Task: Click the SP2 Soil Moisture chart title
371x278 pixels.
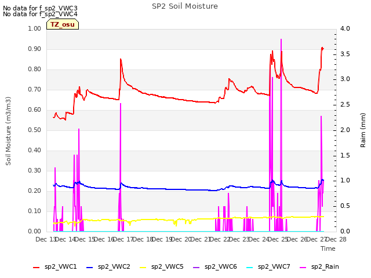Action: [x=185, y=6]
